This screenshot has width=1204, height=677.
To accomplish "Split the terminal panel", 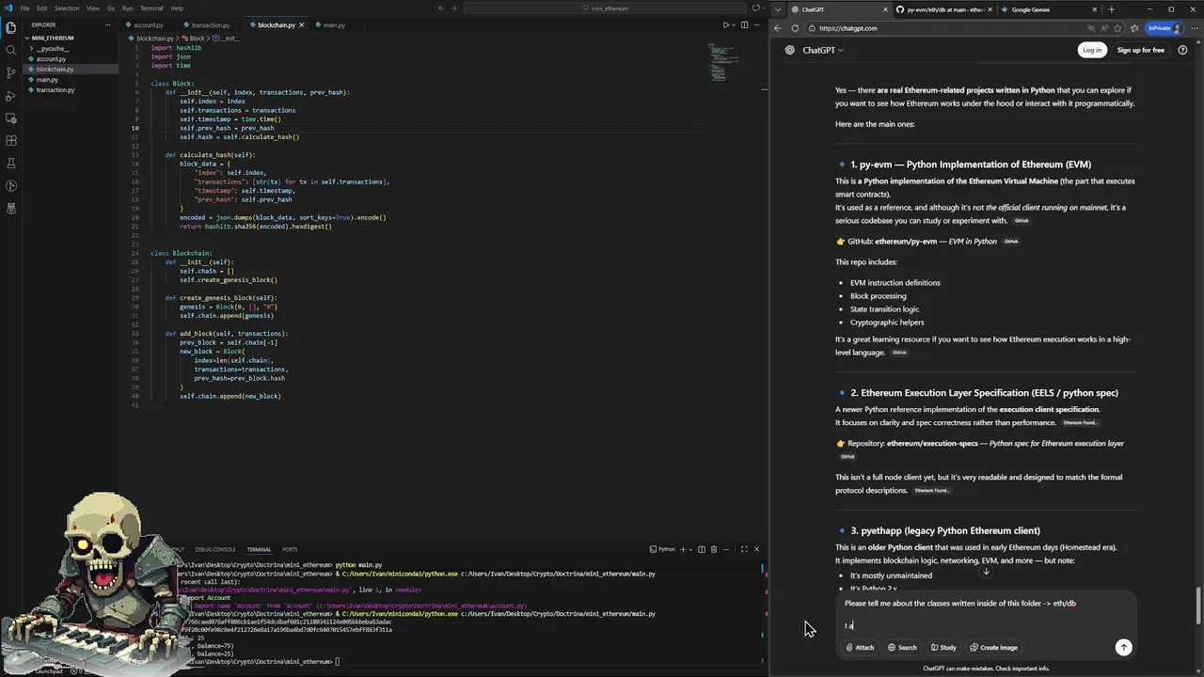I will click(701, 549).
